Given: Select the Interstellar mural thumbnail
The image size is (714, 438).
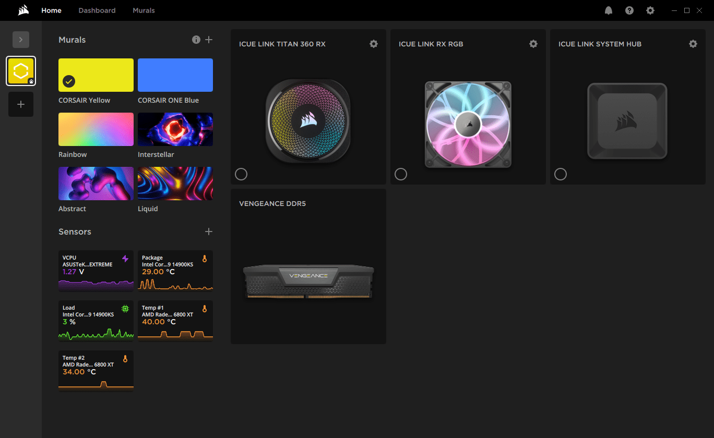Looking at the screenshot, I should [175, 129].
